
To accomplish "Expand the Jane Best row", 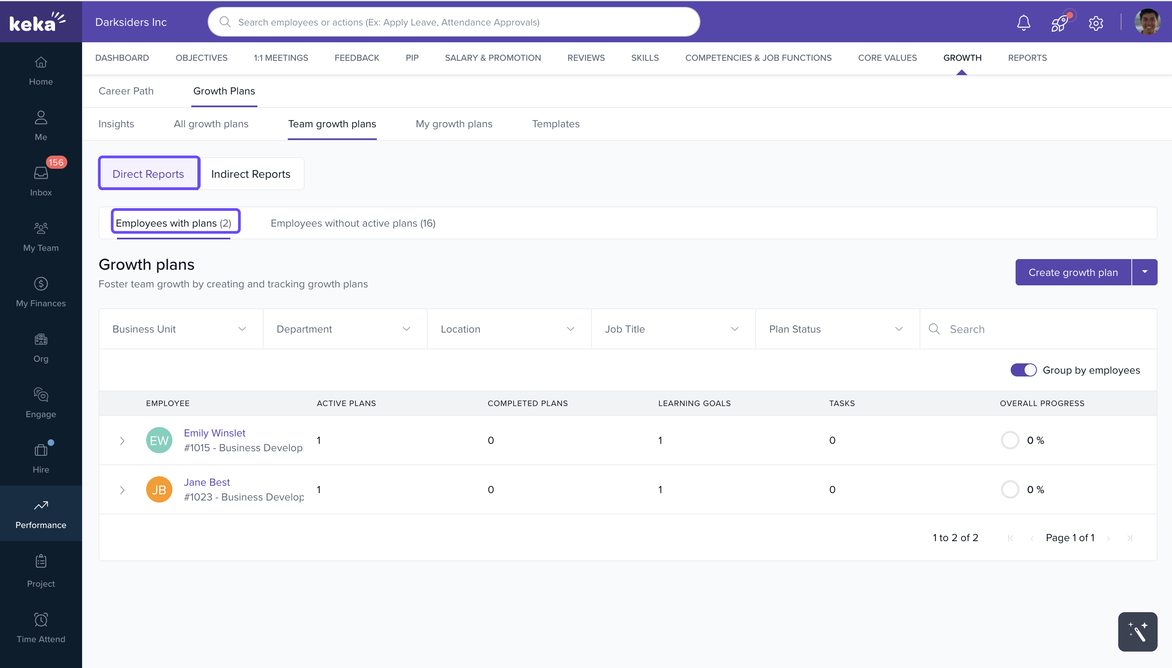I will pyautogui.click(x=122, y=489).
